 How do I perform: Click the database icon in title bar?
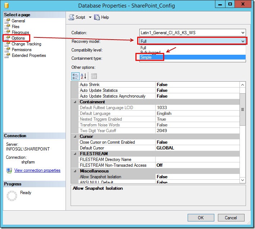tap(6, 5)
